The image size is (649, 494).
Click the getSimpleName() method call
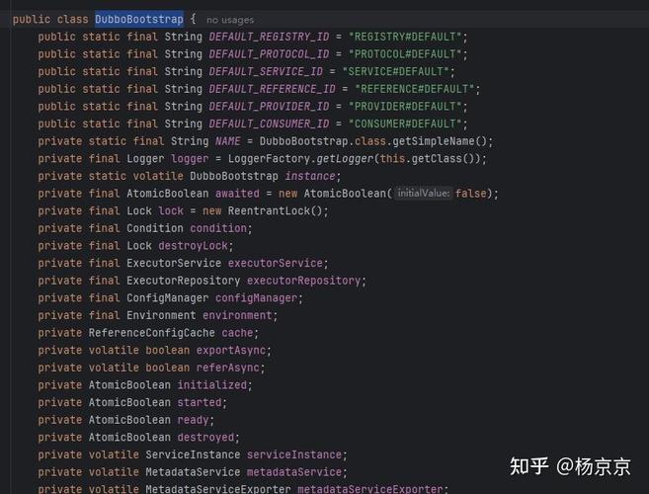tap(440, 141)
